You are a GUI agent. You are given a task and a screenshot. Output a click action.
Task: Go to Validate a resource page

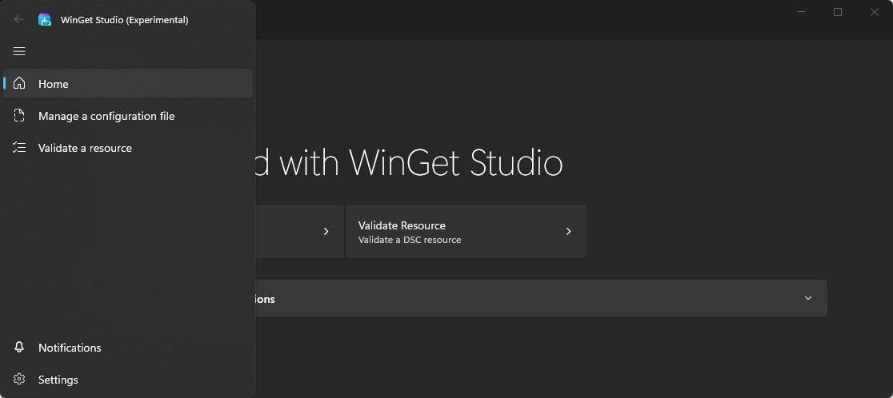[x=128, y=148]
